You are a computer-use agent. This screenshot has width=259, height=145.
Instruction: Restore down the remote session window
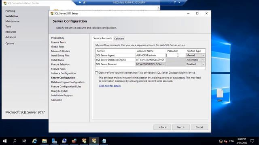174,2
